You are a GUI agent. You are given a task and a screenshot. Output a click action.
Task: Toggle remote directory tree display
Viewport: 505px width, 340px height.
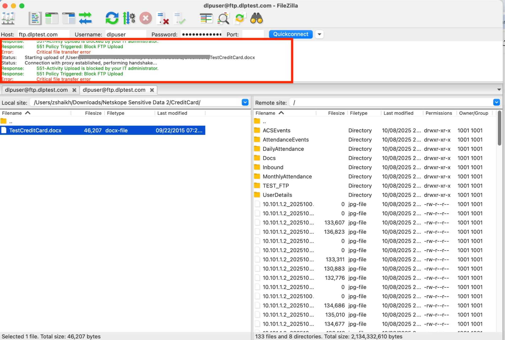click(x=68, y=18)
